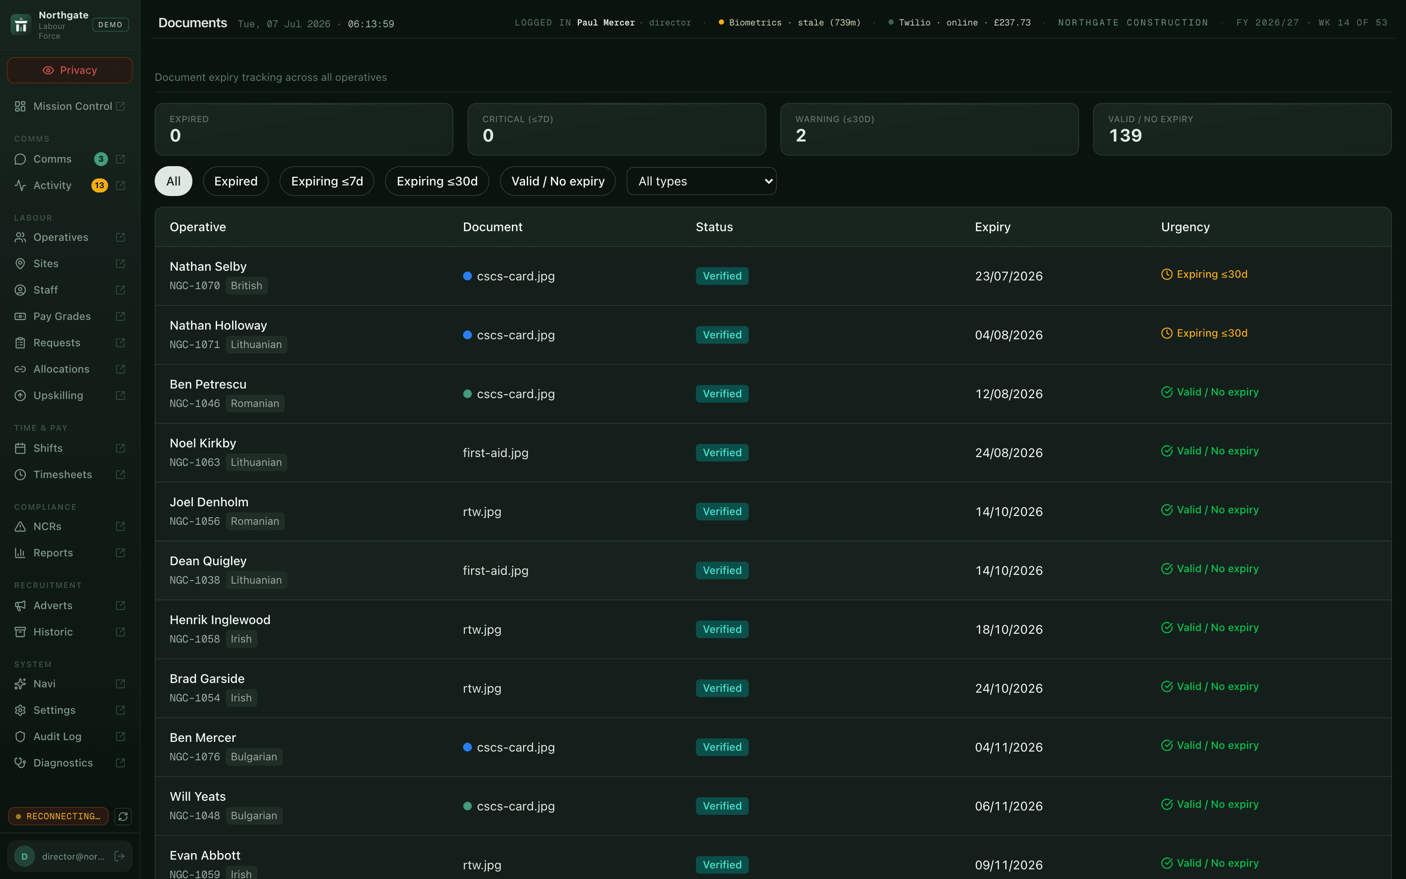This screenshot has height=879, width=1406.
Task: Open NCRs pop-out icon
Action: 120,526
